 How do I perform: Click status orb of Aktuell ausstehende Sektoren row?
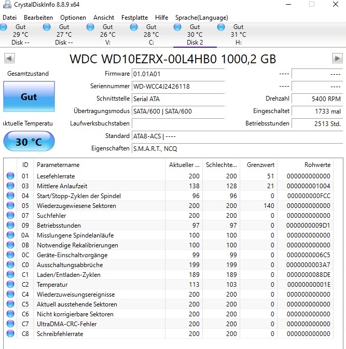click(10, 304)
